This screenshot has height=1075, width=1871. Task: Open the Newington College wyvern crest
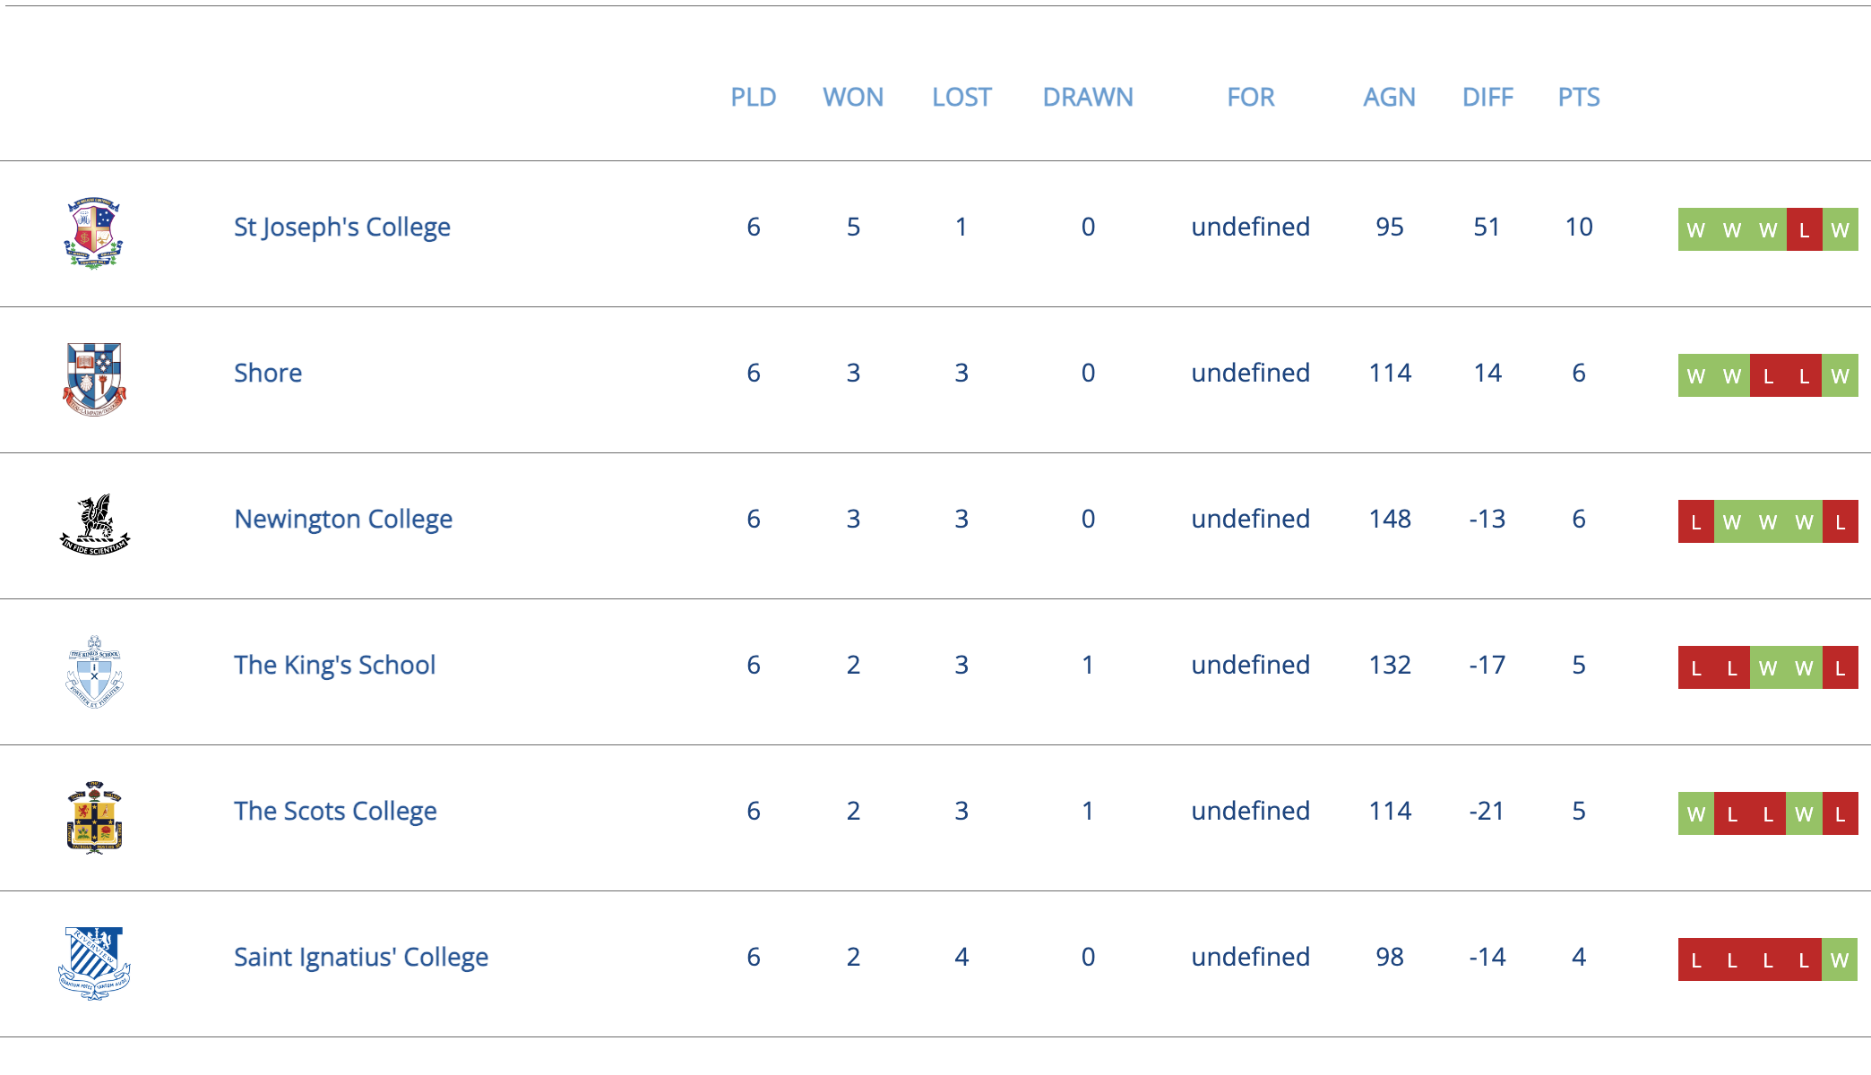pyautogui.click(x=94, y=524)
